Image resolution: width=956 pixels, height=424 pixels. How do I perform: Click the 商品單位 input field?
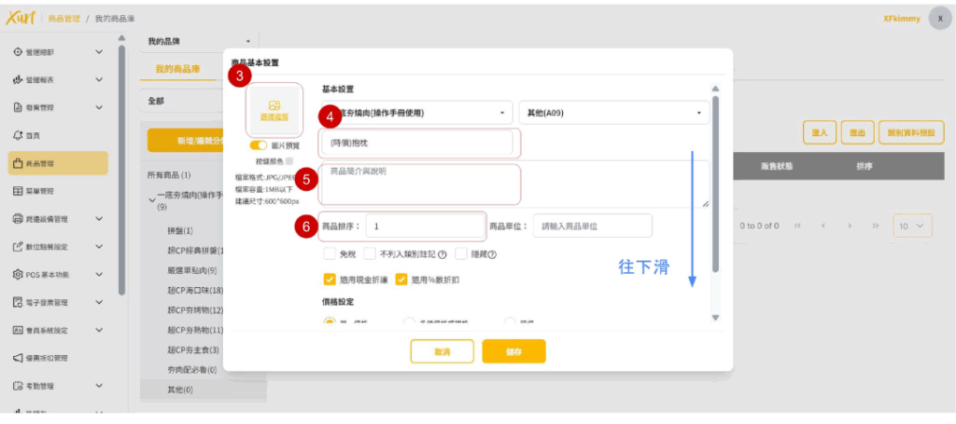pyautogui.click(x=592, y=226)
